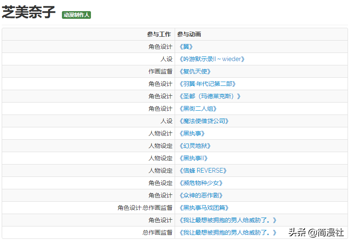Open 《我让最想被拥抱的男人给威胁了。》 in the 总作画监督 row
This screenshot has height=244, width=351.
(x=227, y=233)
